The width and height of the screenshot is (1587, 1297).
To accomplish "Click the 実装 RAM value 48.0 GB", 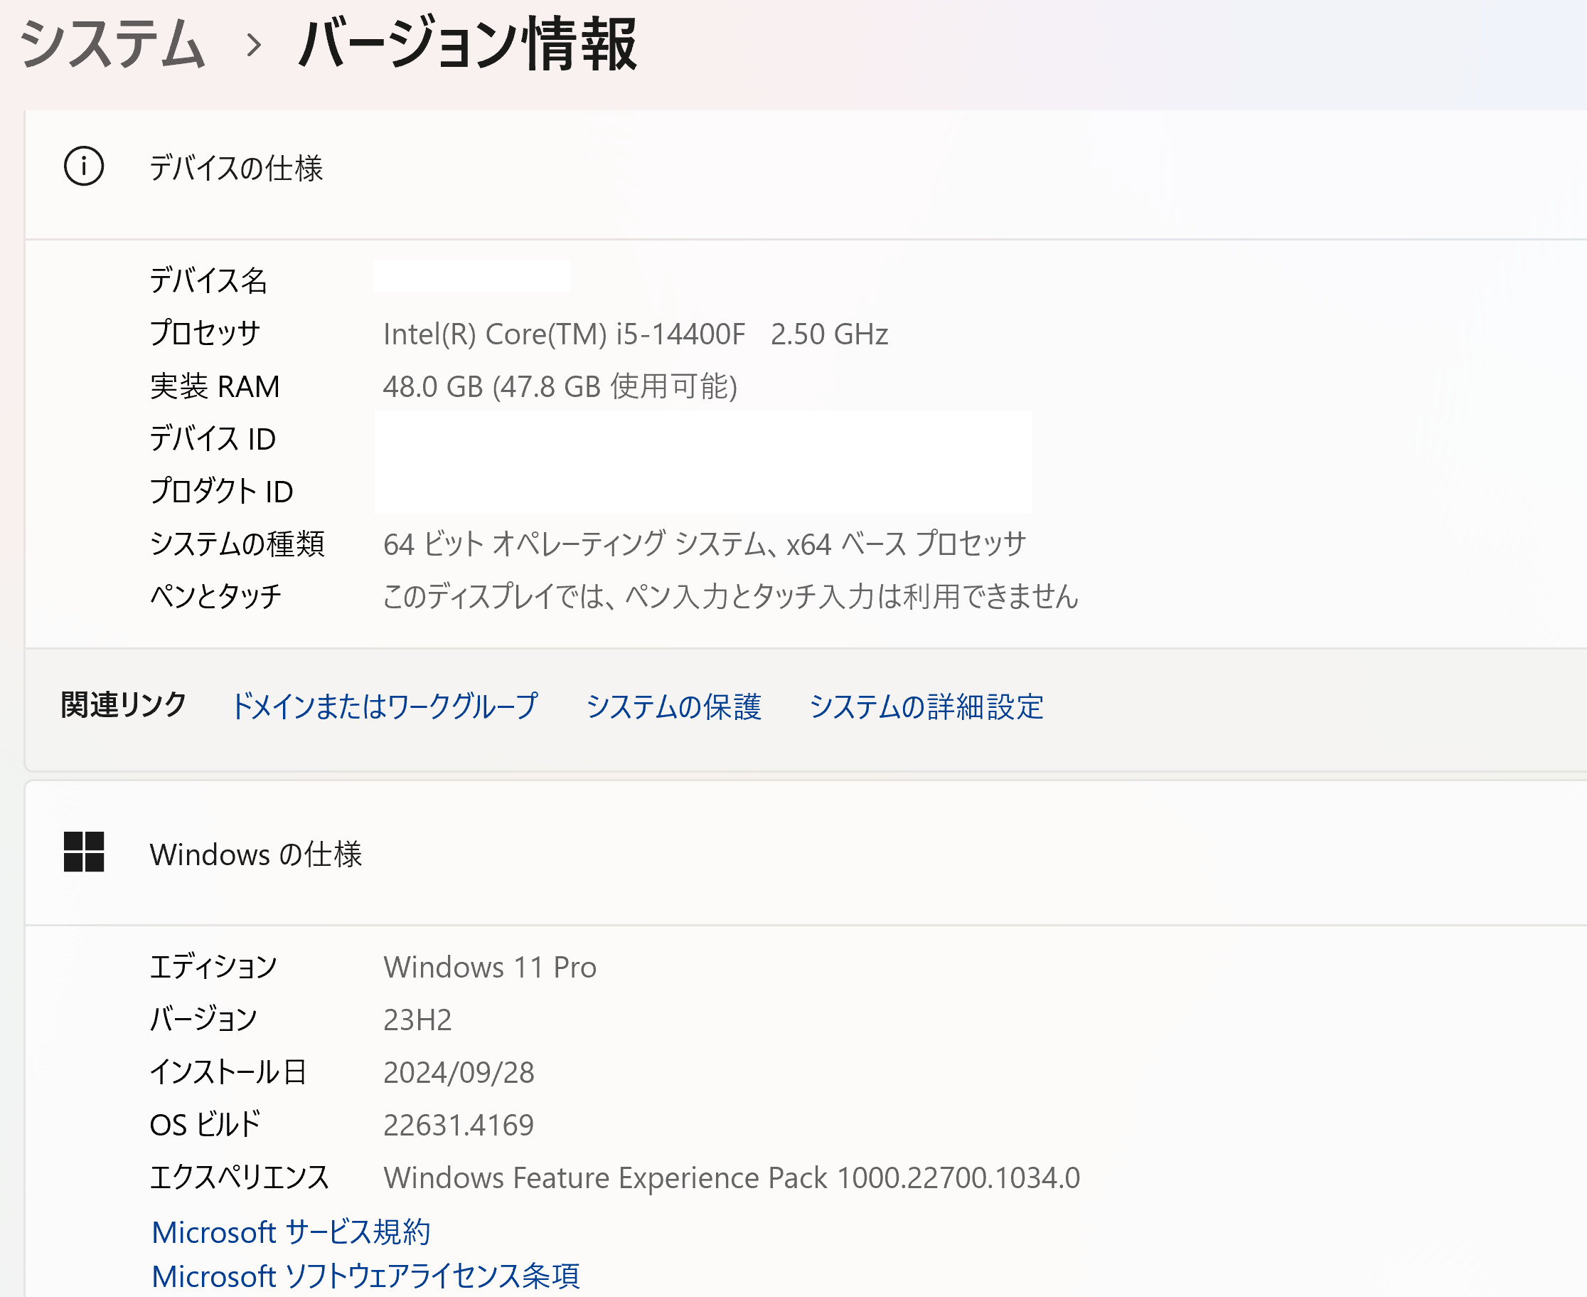I will coord(560,386).
